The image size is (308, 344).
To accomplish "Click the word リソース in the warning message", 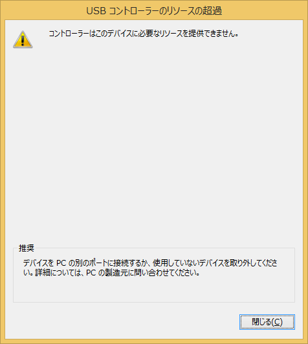I will [171, 34].
